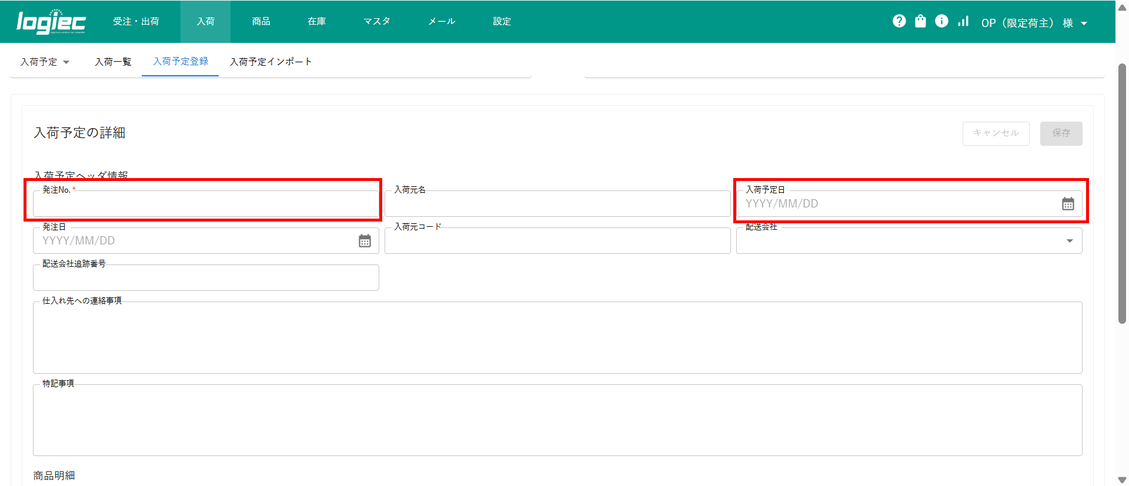Open the 在庫 menu
This screenshot has width=1129, height=486.
[x=316, y=21]
